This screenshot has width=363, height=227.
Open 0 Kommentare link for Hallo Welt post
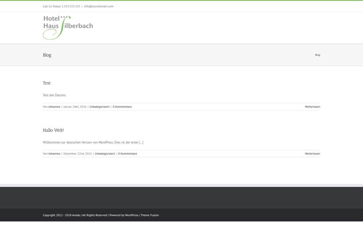[x=128, y=153]
